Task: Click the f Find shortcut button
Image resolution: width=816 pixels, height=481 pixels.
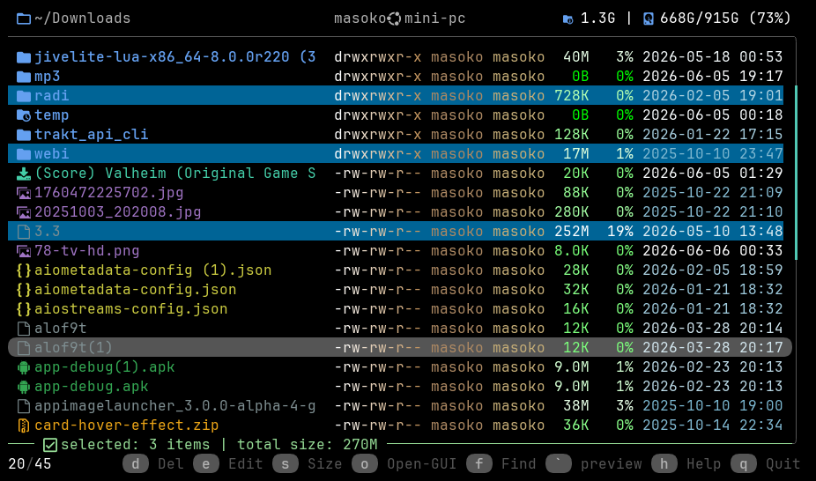Action: click(x=501, y=464)
